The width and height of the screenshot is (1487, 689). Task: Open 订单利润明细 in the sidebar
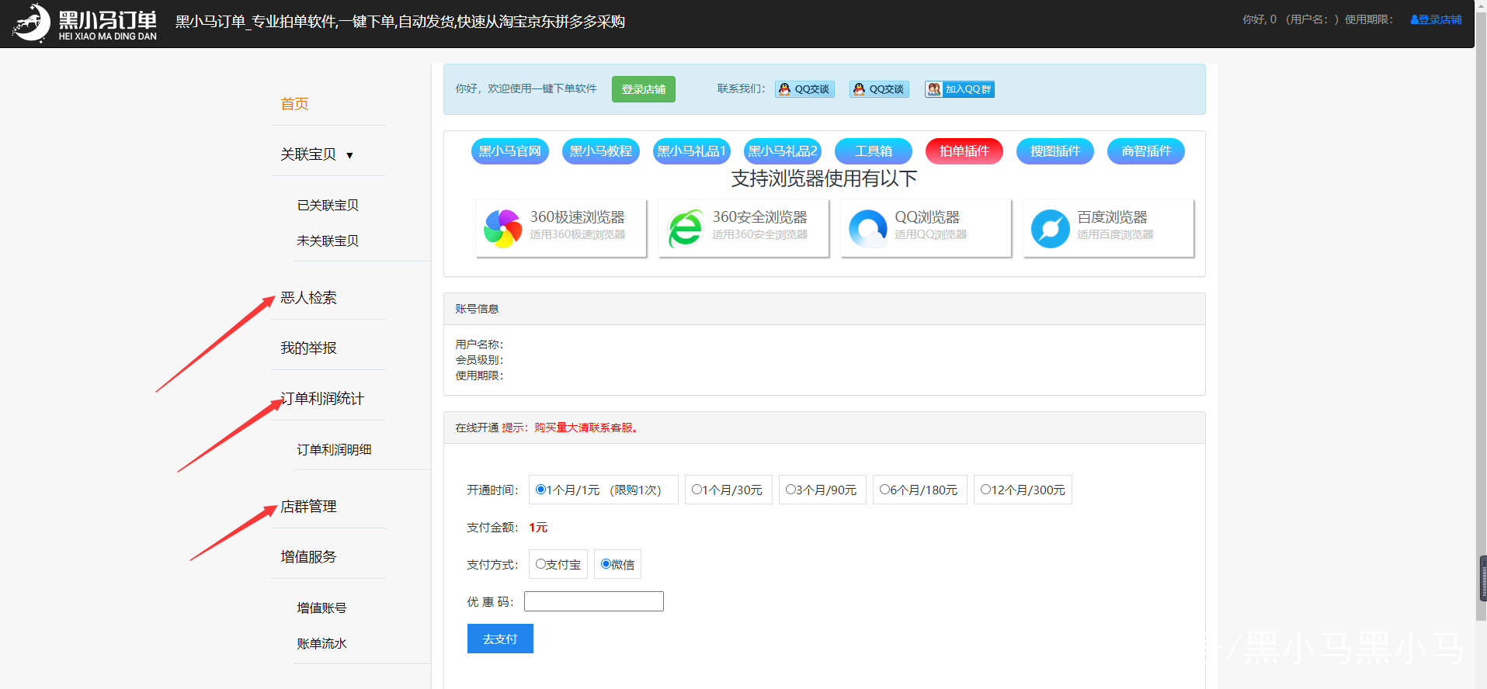point(334,450)
